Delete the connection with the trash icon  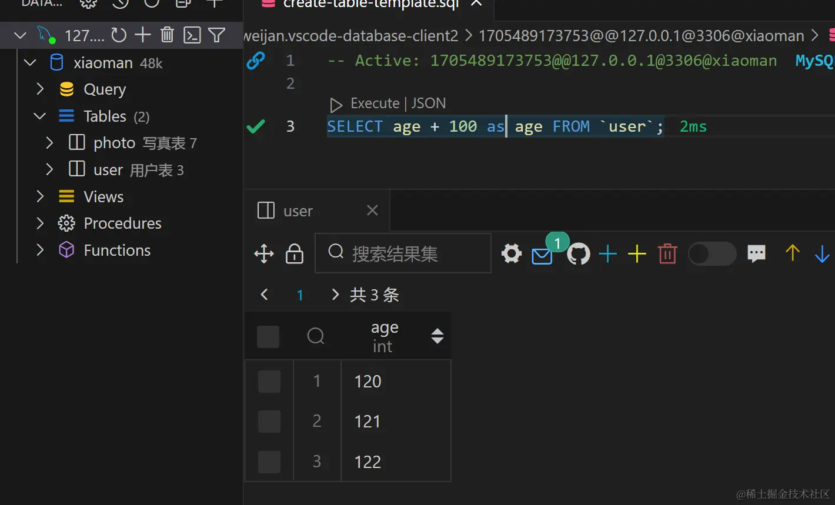click(167, 35)
